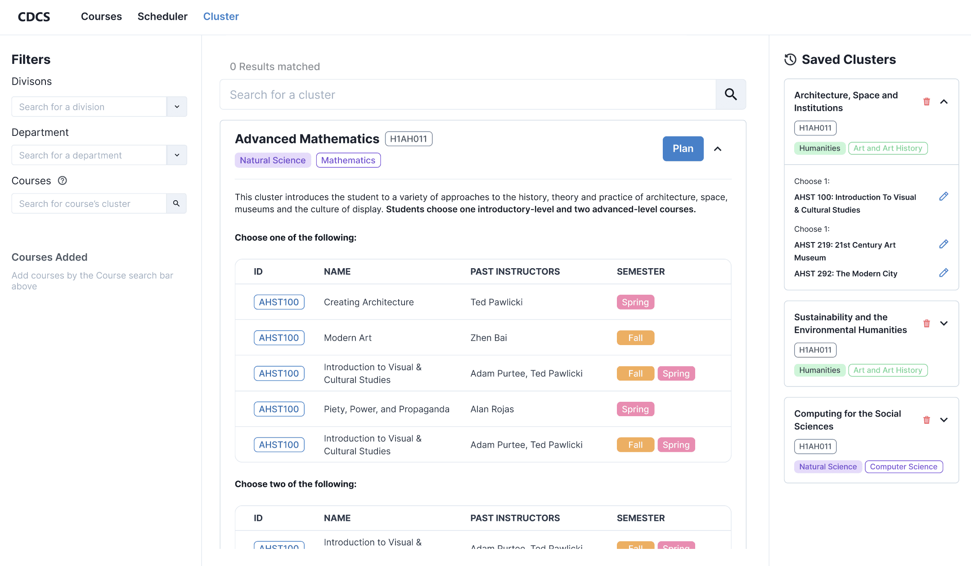Edit the AHST 100 Introduction To Visual course

click(x=944, y=196)
